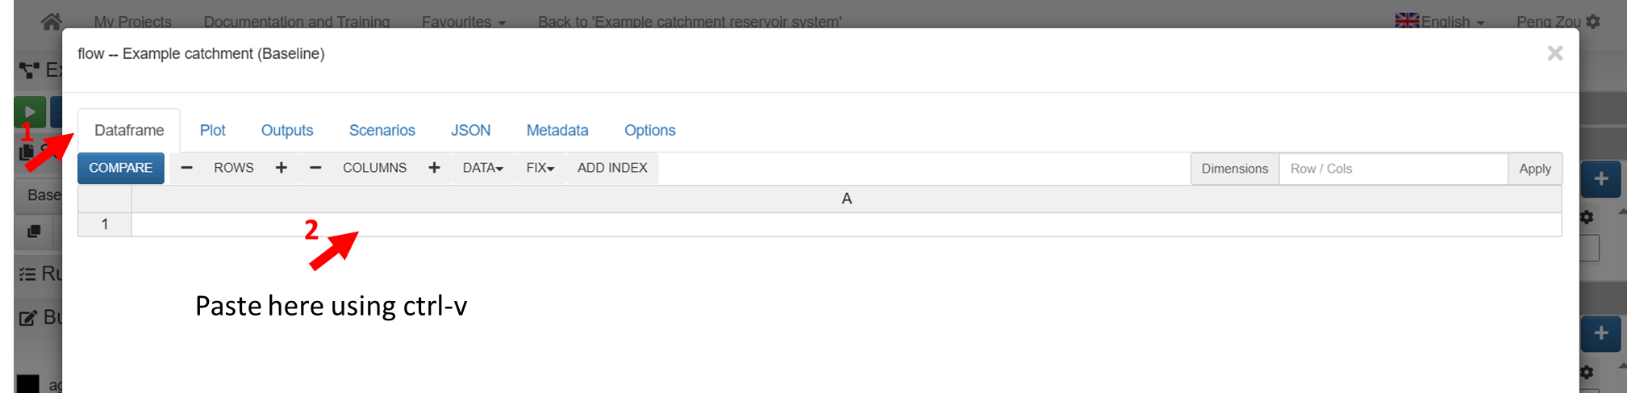1627x393 pixels.
Task: Open the DATA dropdown menu
Action: click(x=482, y=168)
